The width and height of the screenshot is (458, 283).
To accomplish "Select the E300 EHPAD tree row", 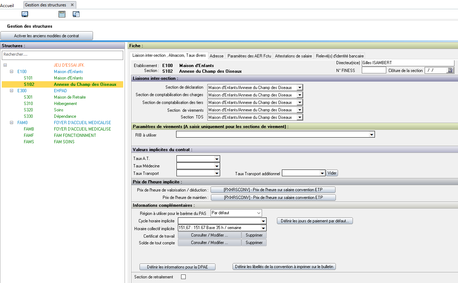I will coord(62,91).
